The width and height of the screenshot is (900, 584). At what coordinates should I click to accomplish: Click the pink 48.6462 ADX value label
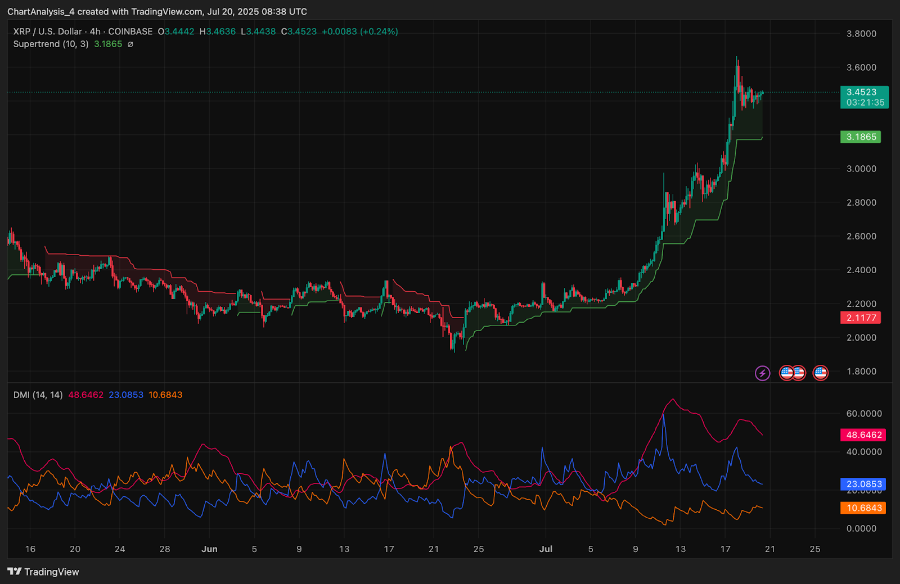[863, 434]
